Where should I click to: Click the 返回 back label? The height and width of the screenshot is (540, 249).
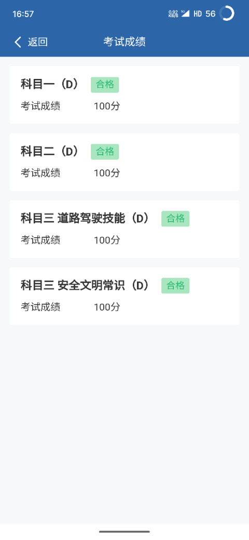37,42
